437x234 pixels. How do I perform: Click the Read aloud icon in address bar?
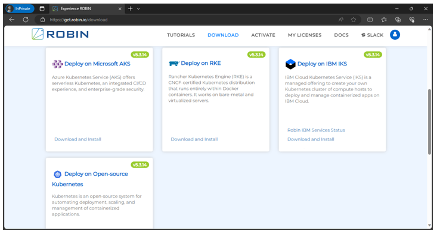pos(341,20)
